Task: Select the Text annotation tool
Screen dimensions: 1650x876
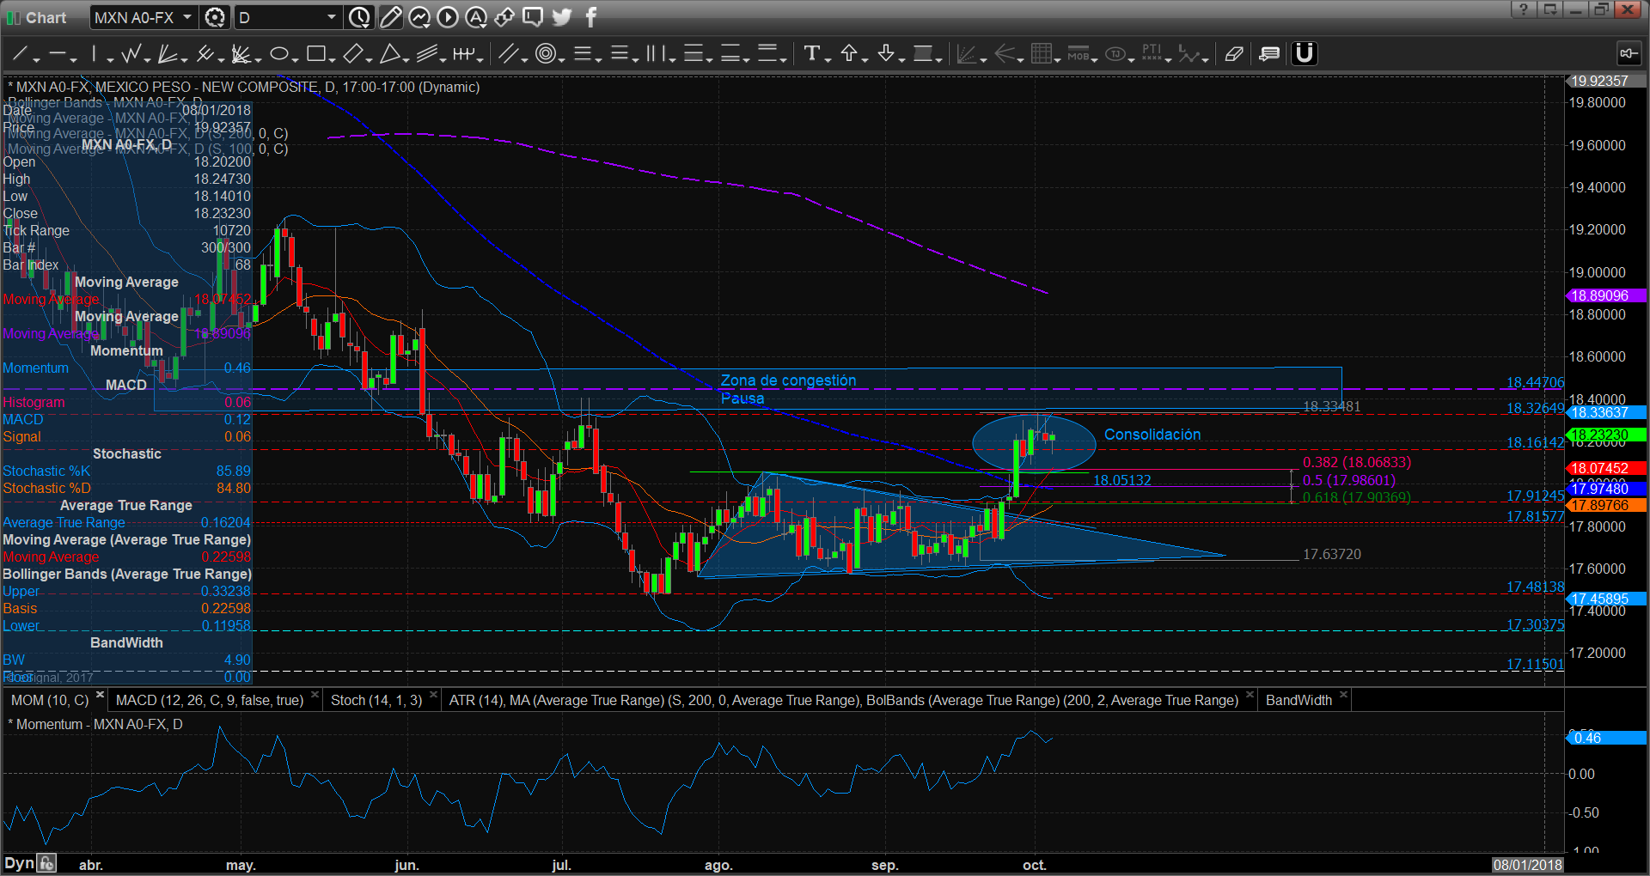Action: coord(811,54)
